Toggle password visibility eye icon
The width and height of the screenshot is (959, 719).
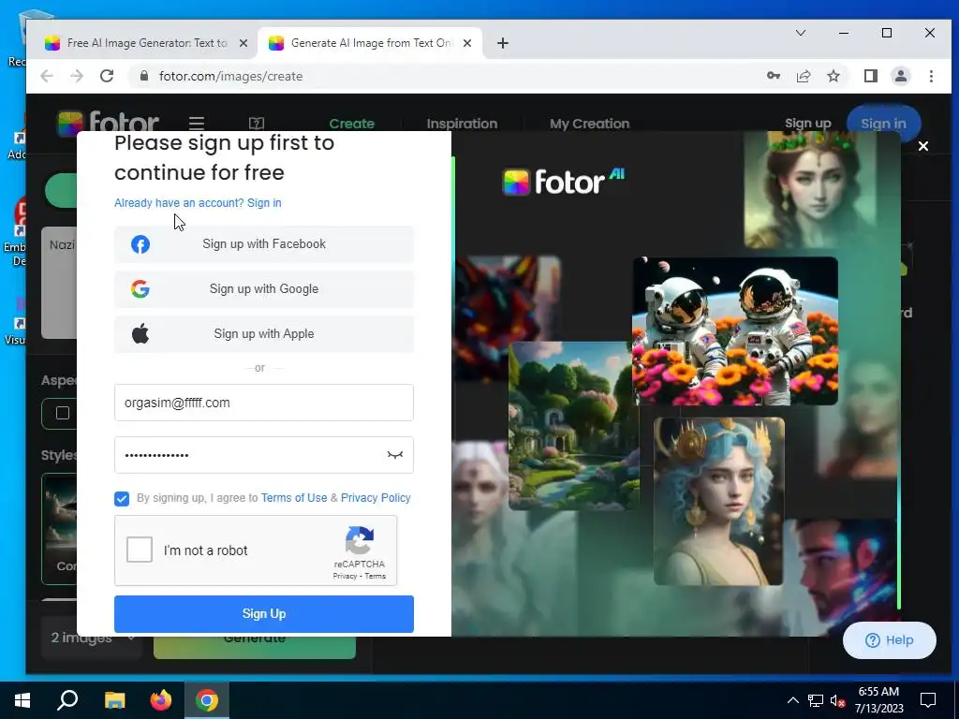(395, 455)
